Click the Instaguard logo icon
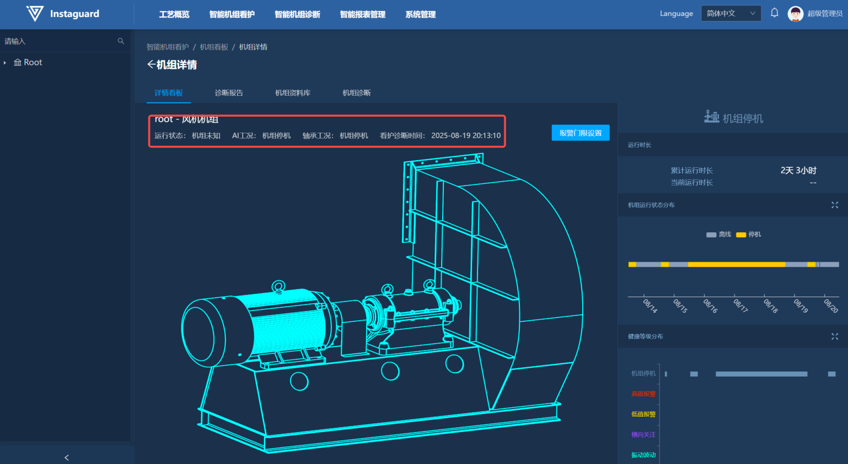 point(35,14)
